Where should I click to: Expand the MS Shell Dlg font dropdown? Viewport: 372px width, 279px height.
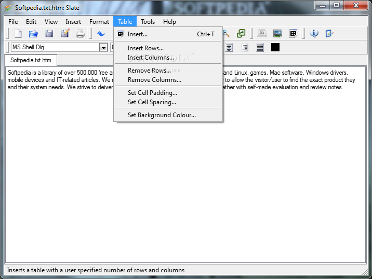(103, 47)
